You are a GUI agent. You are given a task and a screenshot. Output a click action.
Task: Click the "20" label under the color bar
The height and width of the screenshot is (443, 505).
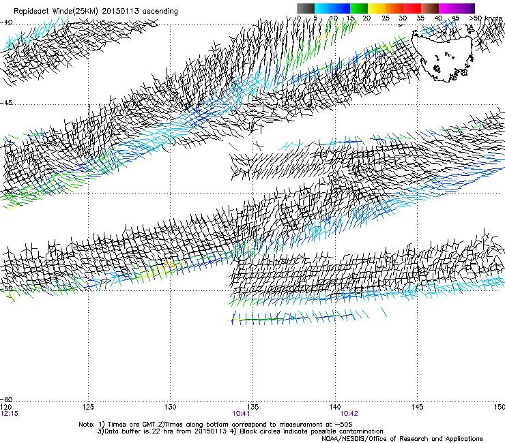pyautogui.click(x=366, y=18)
